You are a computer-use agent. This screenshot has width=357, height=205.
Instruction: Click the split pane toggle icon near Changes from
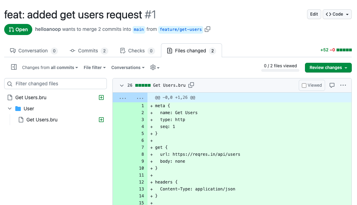(14, 67)
